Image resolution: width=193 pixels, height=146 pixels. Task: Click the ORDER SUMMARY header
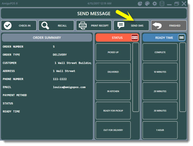[x=47, y=37]
